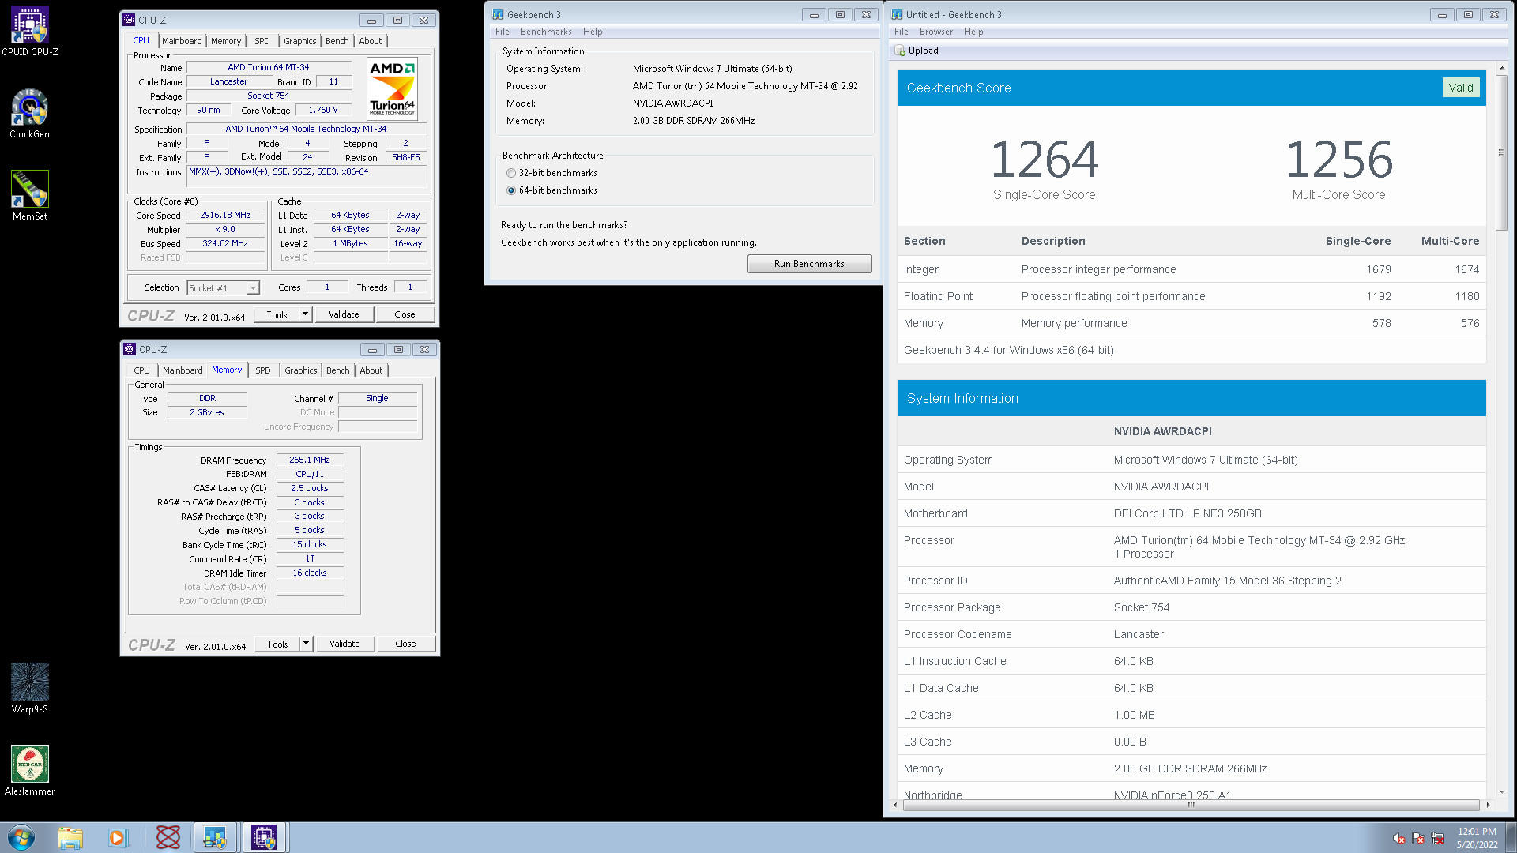The image size is (1517, 853).
Task: Open MemSet desktop icon
Action: click(x=30, y=196)
